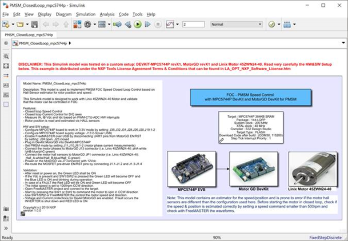Open the Diagram menu
Image resolution: width=348 pixels, height=241 pixels.
point(63,14)
